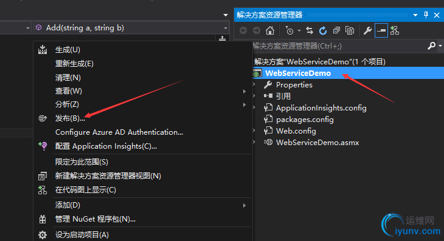Select the Web.config file
This screenshot has height=241, width=444.
tap(296, 131)
